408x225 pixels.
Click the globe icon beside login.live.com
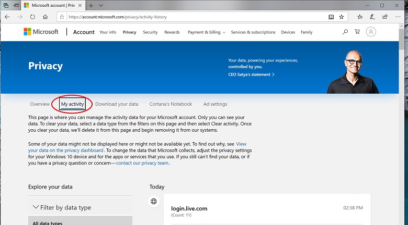pyautogui.click(x=154, y=201)
